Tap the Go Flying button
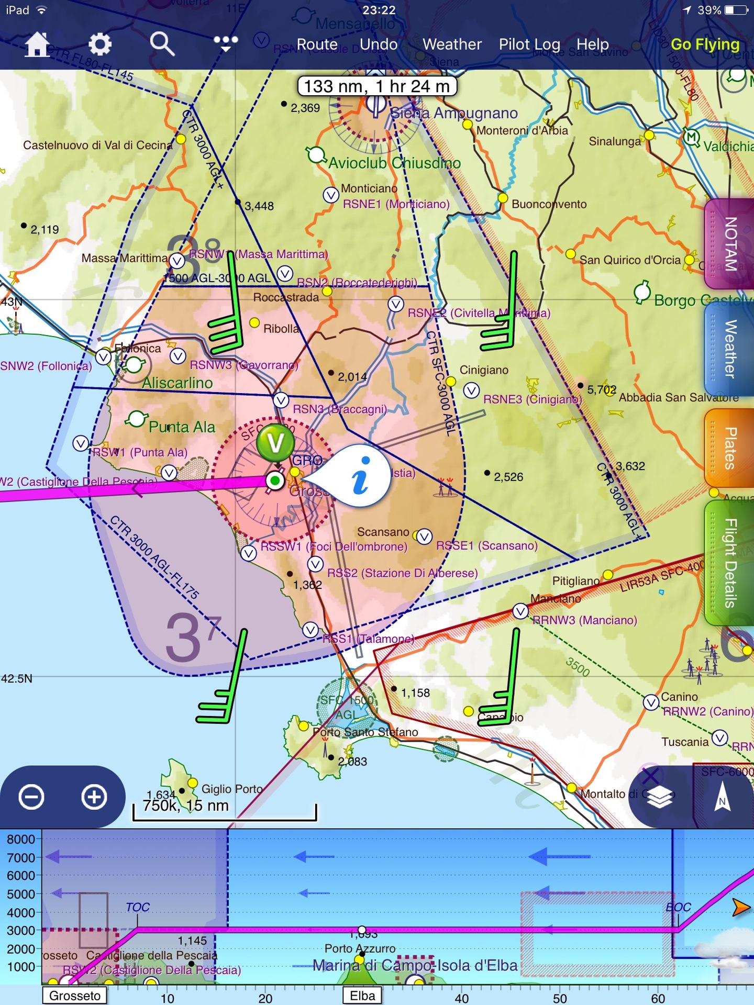 tap(705, 44)
